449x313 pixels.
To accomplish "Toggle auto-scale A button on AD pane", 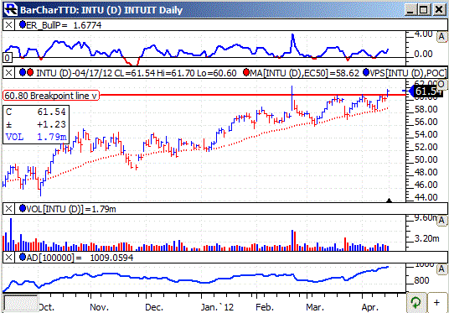I will (441, 269).
